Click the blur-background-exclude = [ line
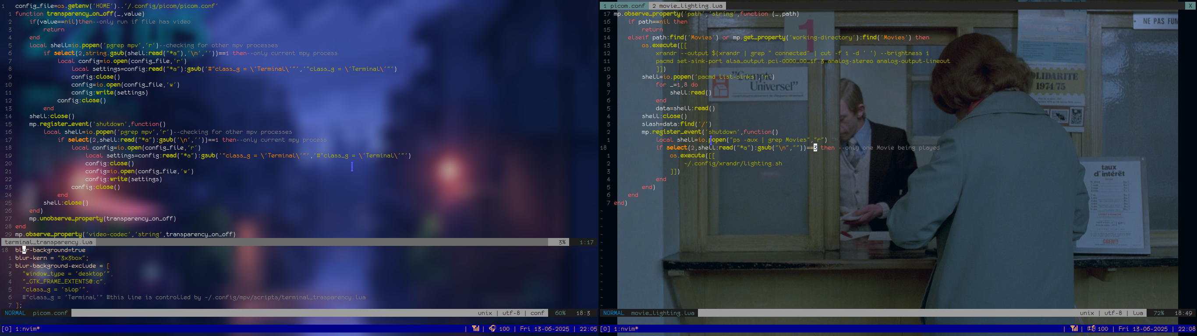Viewport: 1197px width, 336px height. click(x=62, y=266)
